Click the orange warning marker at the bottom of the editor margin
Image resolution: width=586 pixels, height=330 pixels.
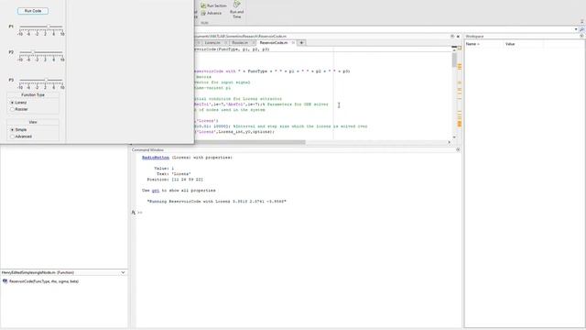(x=460, y=124)
